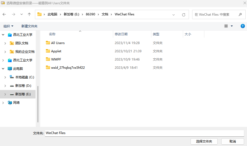
Task: Expand the 团队文档 tree node
Action: pos(5,43)
